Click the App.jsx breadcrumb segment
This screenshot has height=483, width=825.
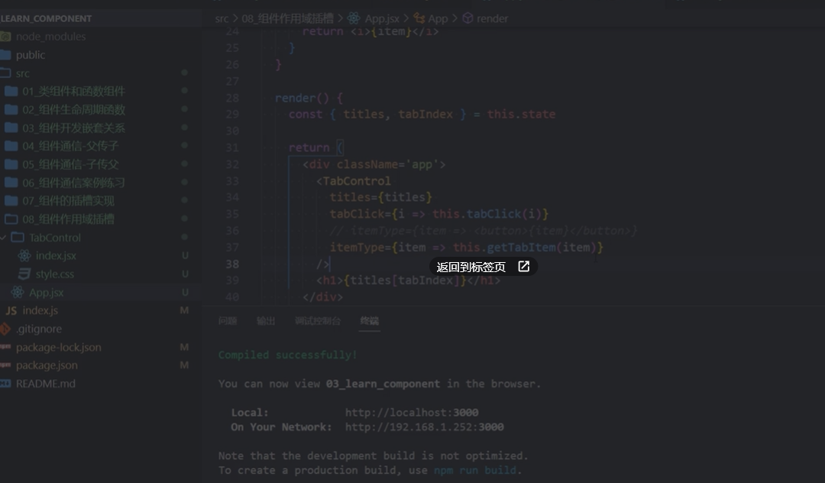pyautogui.click(x=381, y=18)
